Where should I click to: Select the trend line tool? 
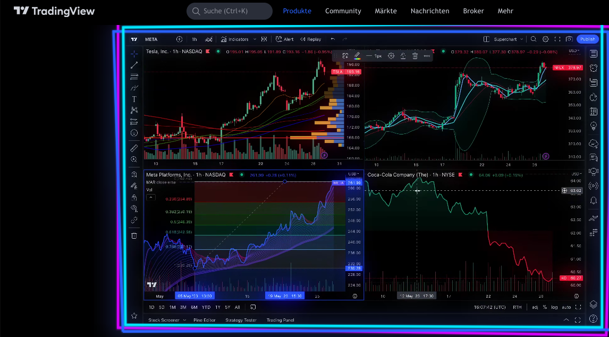134,65
